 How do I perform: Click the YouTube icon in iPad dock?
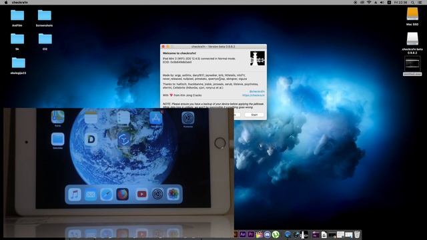[x=141, y=194]
